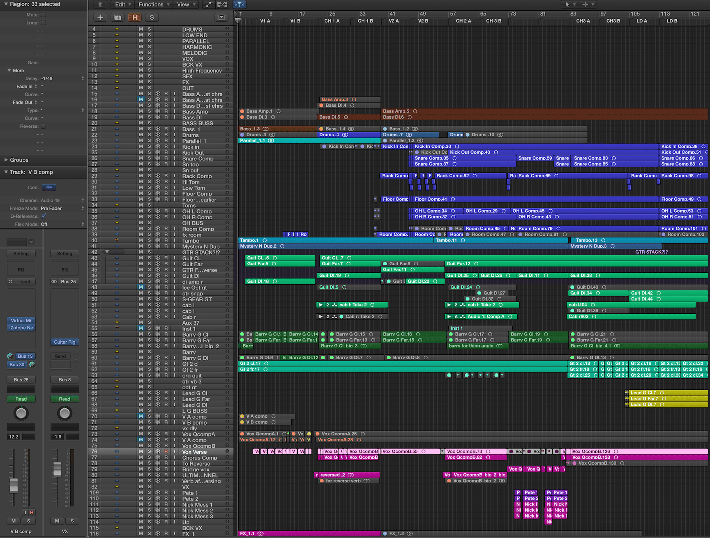Solo the Bass DI track
This screenshot has height=538, width=710.
149,117
